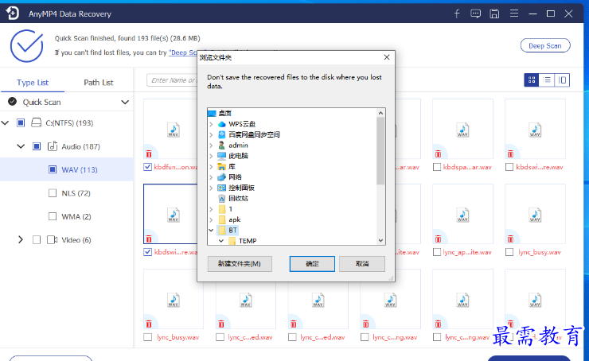
Task: Check the lync_busy.wav checkbox in bottom row
Action: coord(147,337)
